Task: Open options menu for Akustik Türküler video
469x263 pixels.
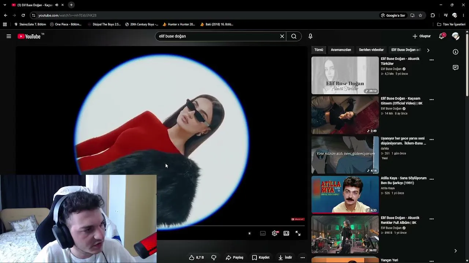Action: [432, 60]
